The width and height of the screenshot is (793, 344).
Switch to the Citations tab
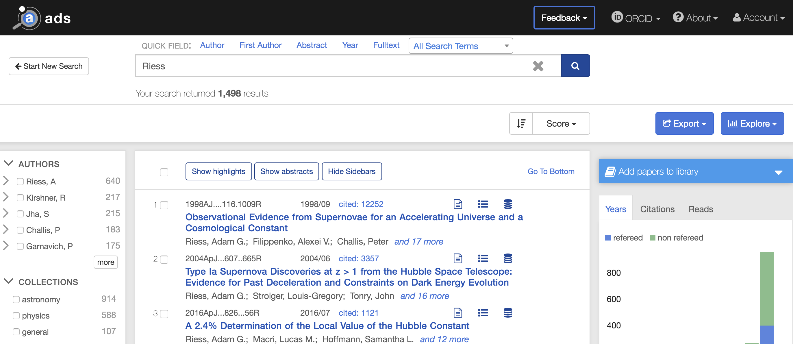click(657, 209)
